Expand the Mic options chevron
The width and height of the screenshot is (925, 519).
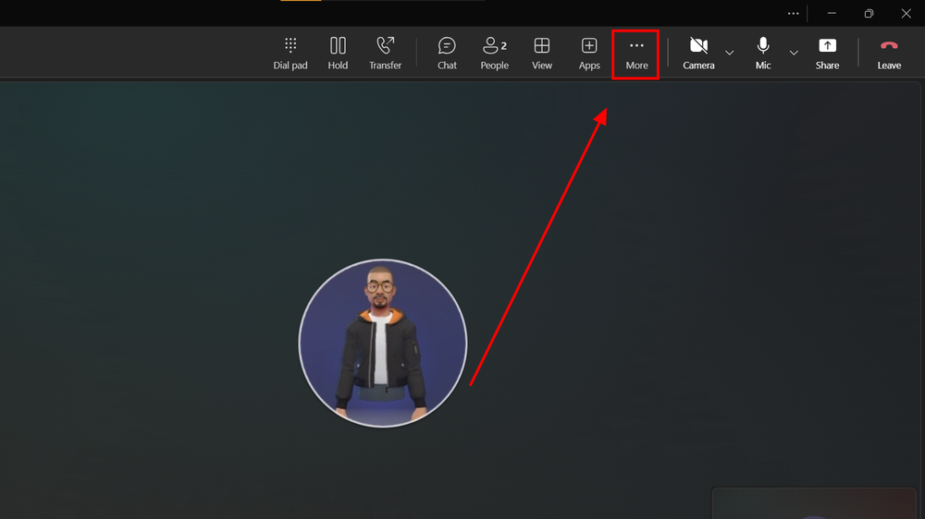tap(794, 53)
